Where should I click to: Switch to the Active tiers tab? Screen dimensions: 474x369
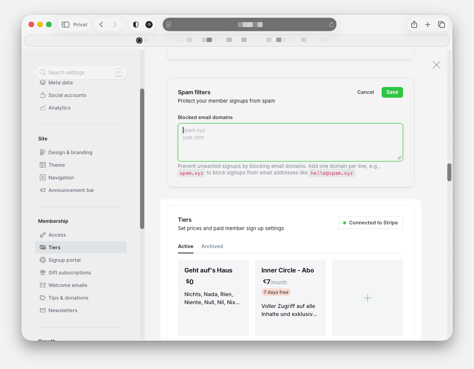(x=185, y=246)
